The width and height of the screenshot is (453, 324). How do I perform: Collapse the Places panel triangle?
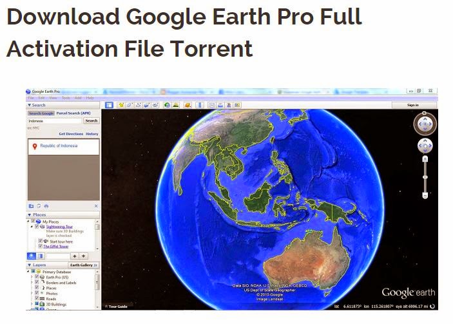(x=29, y=215)
